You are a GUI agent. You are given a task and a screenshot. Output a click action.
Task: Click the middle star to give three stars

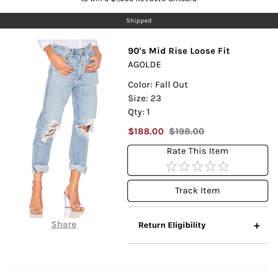click(x=198, y=166)
